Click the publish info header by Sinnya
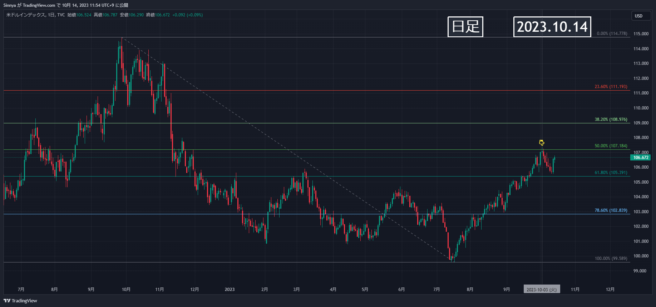 pyautogui.click(x=66, y=5)
